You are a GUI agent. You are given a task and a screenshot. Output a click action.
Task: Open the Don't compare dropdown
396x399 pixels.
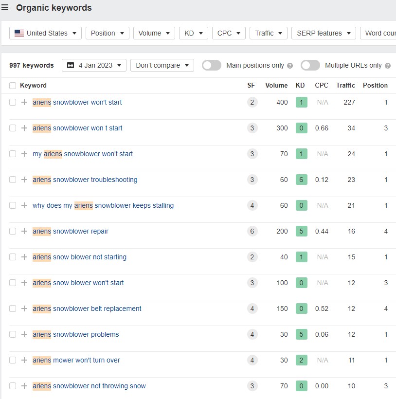(162, 65)
